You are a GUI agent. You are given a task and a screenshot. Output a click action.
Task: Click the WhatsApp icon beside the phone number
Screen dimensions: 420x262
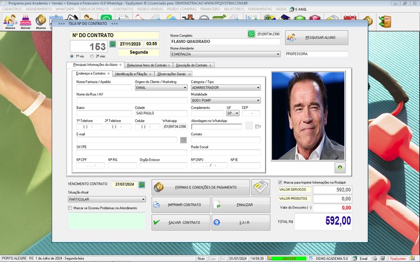coord(251,34)
